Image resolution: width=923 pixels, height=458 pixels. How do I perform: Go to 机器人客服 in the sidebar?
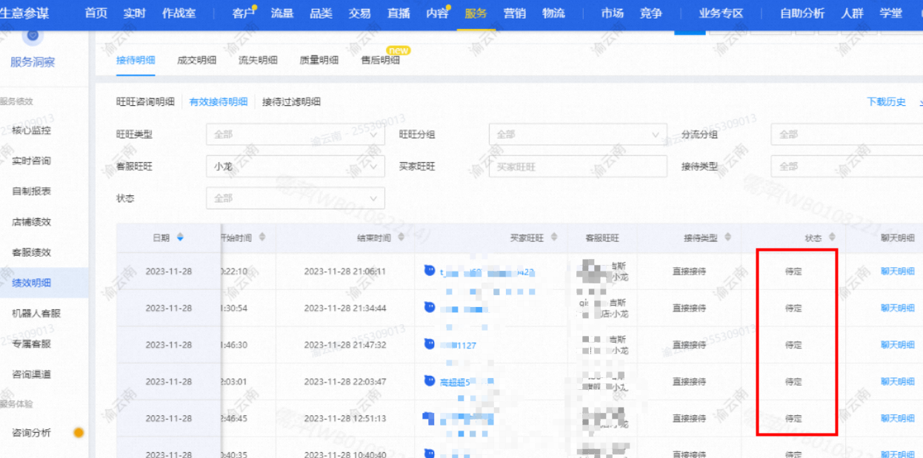36,313
